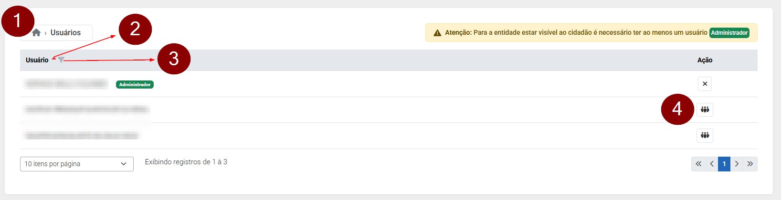
Task: Click the Usuários breadcrumb link
Action: click(65, 32)
